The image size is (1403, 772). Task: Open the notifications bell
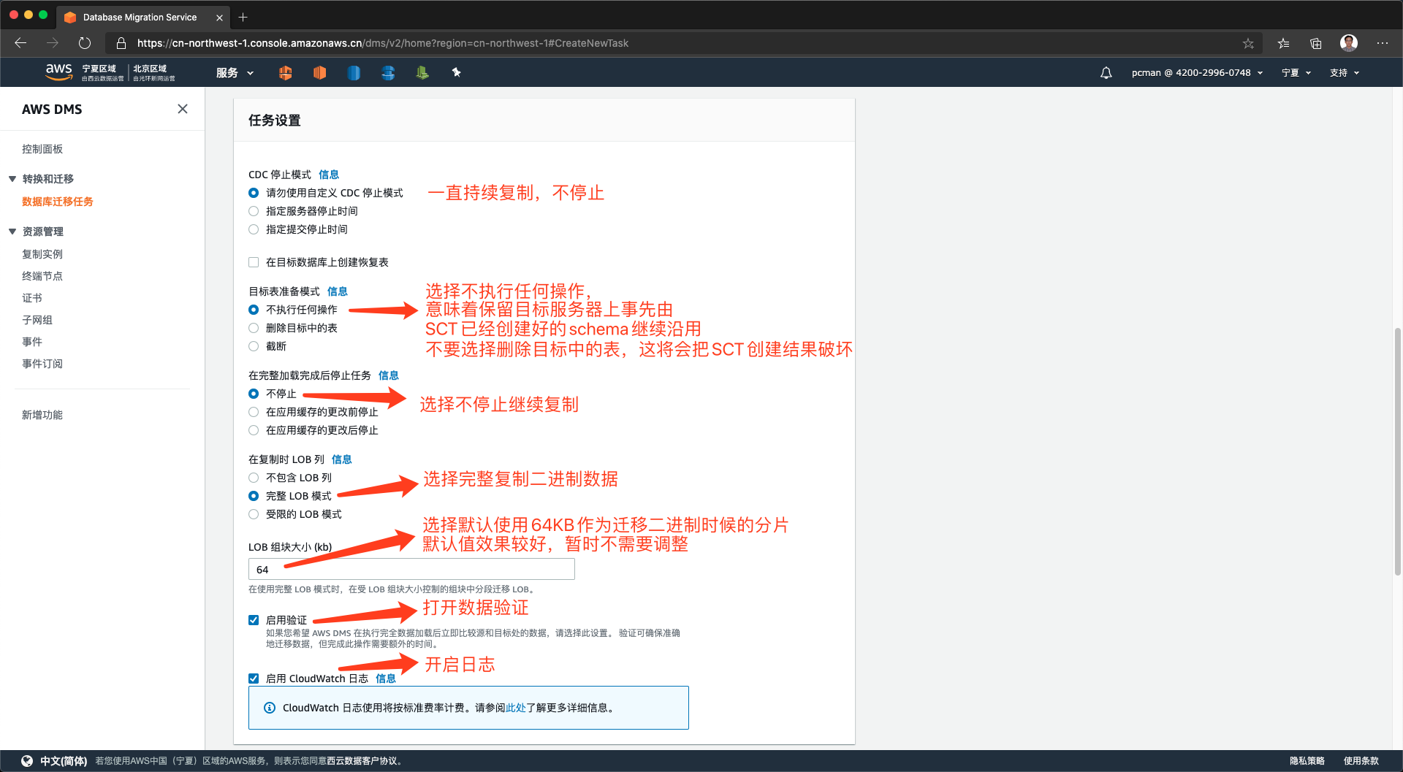click(x=1106, y=73)
